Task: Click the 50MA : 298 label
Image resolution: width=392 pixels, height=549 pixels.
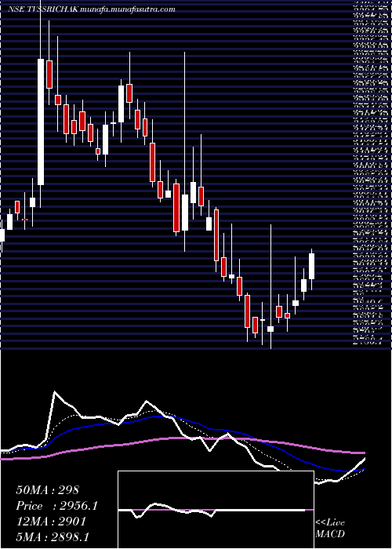Action: [48, 490]
